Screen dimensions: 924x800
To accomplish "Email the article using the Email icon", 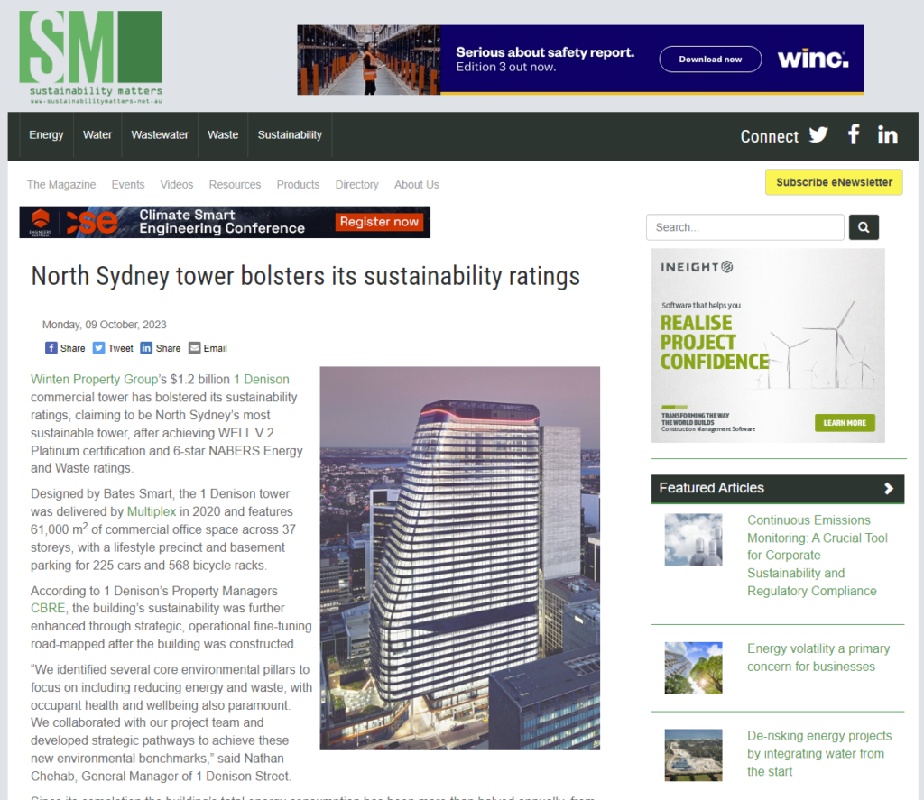I will pyautogui.click(x=207, y=347).
